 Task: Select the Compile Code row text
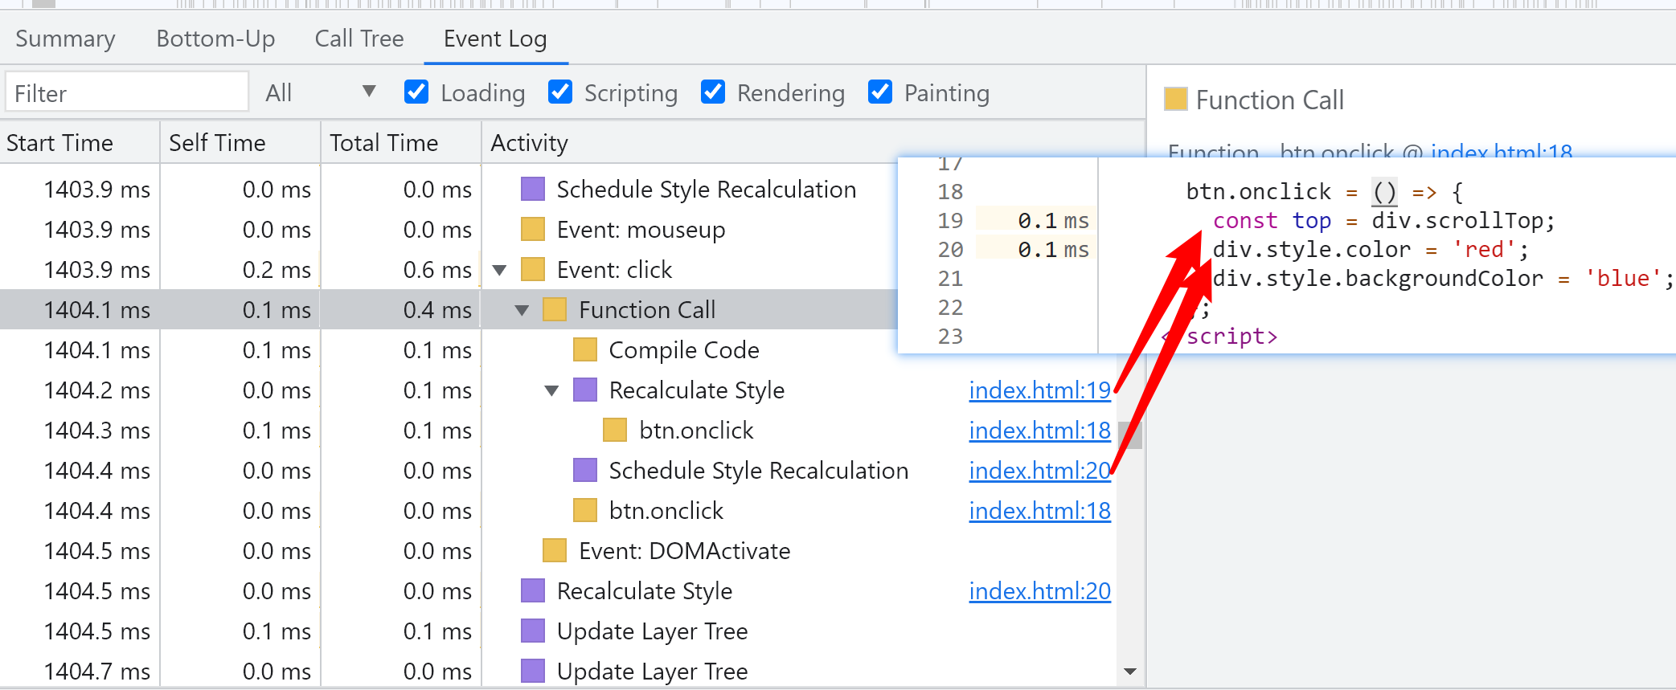pyautogui.click(x=684, y=350)
